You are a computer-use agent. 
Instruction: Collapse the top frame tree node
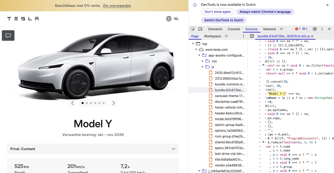click(193, 44)
